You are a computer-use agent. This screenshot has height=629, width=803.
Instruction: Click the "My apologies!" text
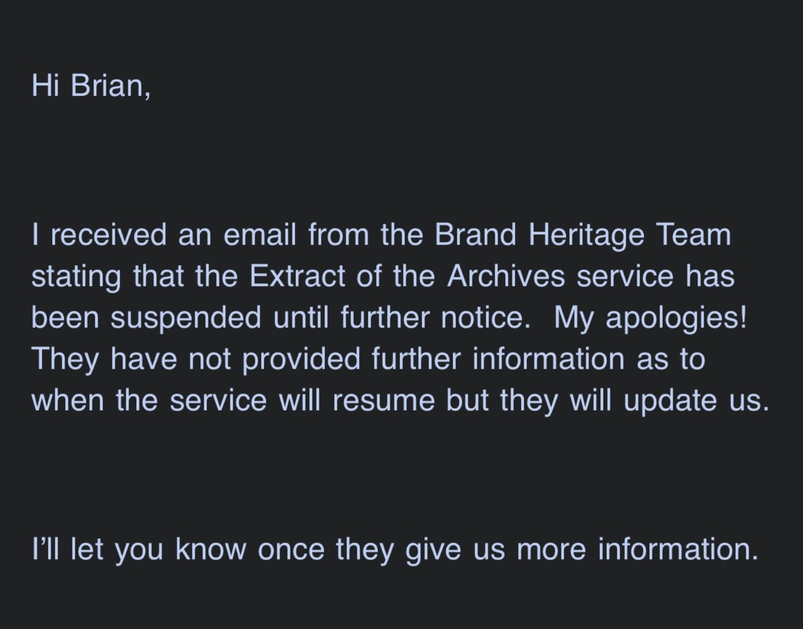tap(650, 318)
